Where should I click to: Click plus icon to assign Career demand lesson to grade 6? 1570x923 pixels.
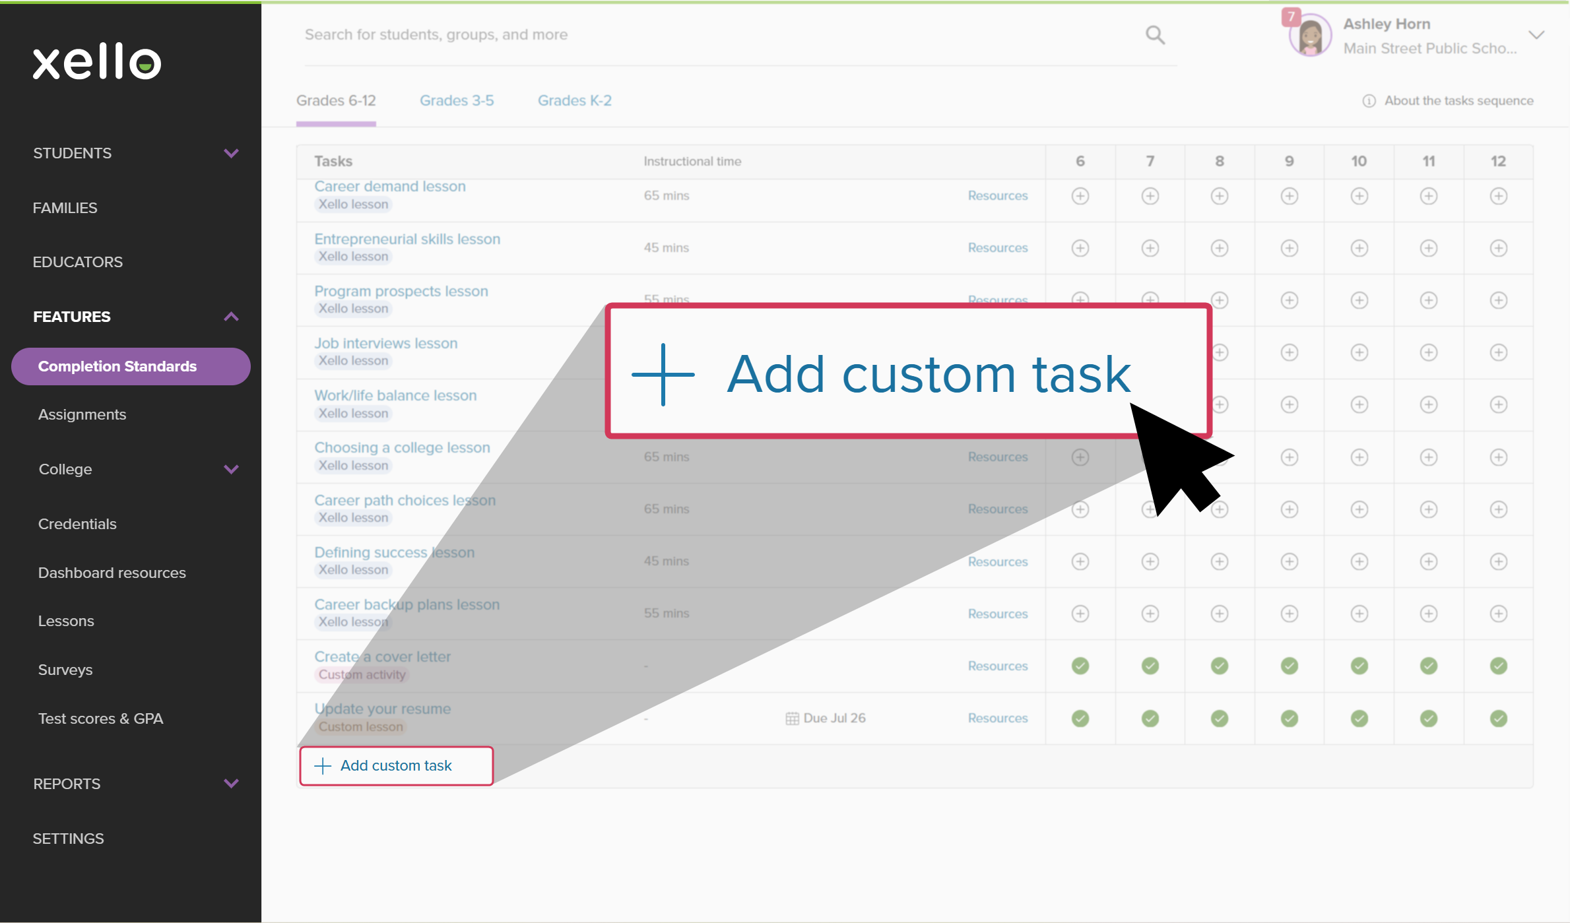[1080, 195]
